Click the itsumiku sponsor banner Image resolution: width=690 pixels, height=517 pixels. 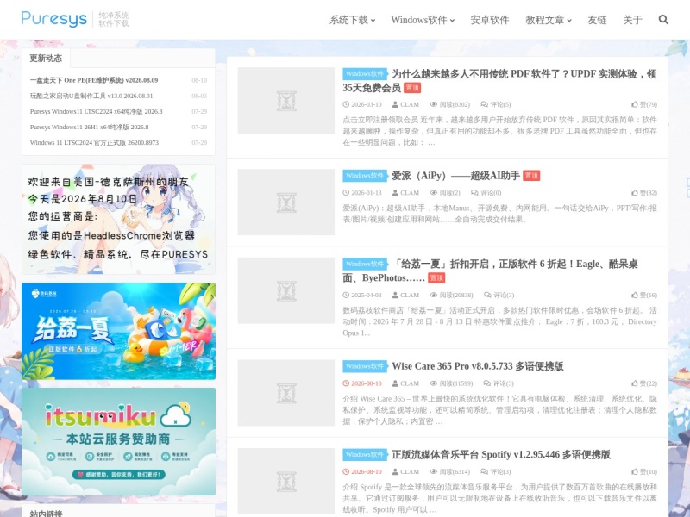click(x=118, y=441)
